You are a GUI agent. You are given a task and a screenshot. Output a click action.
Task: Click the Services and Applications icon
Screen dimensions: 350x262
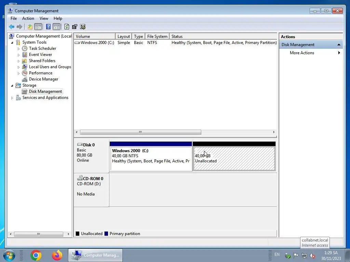(18, 98)
